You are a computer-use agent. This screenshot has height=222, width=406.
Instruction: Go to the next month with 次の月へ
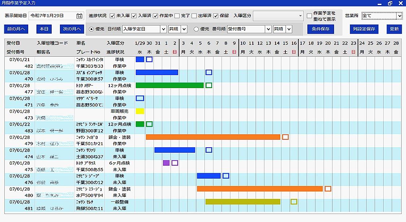pyautogui.click(x=72, y=29)
